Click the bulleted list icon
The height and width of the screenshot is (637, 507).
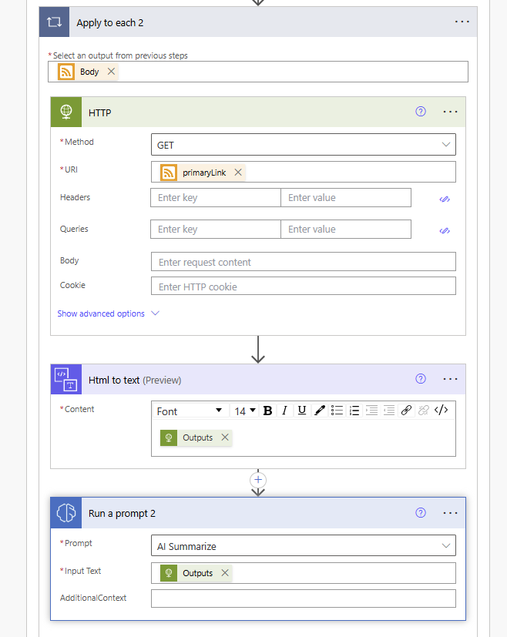(x=337, y=411)
